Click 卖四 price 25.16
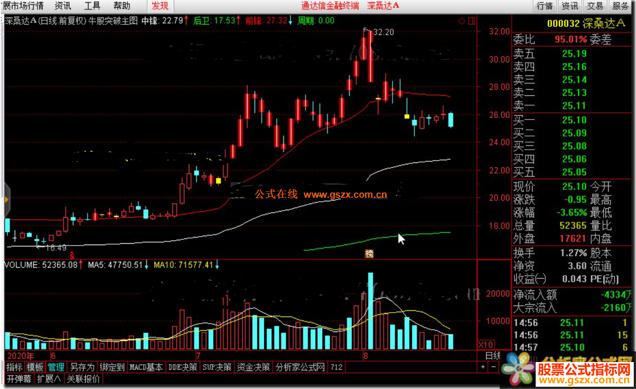 [x=574, y=67]
